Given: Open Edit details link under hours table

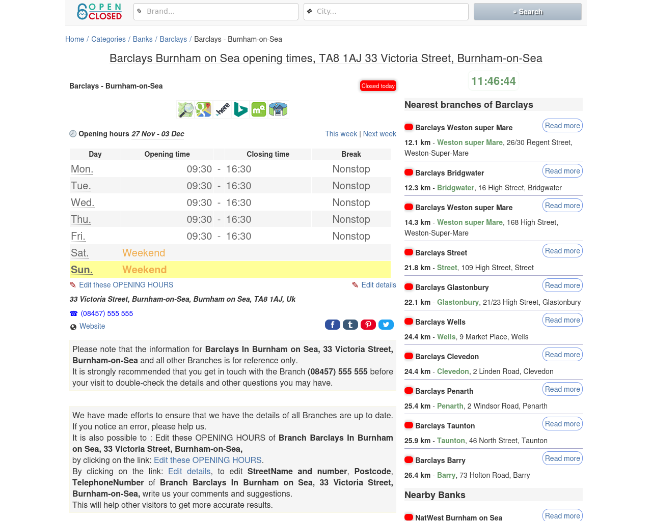Looking at the screenshot, I should pyautogui.click(x=378, y=285).
